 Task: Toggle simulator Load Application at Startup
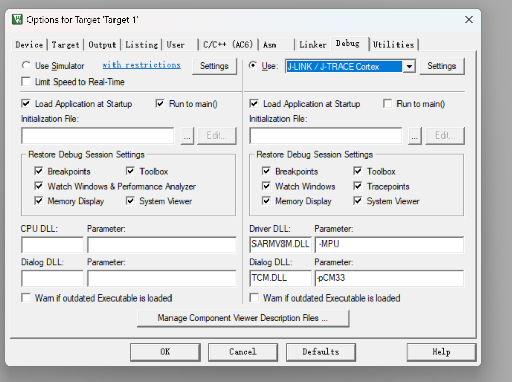click(x=26, y=104)
